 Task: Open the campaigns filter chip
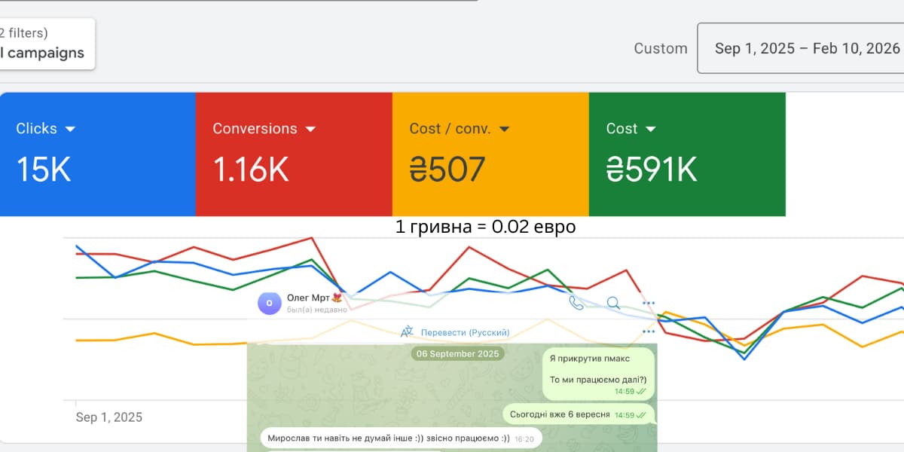pyautogui.click(x=44, y=44)
